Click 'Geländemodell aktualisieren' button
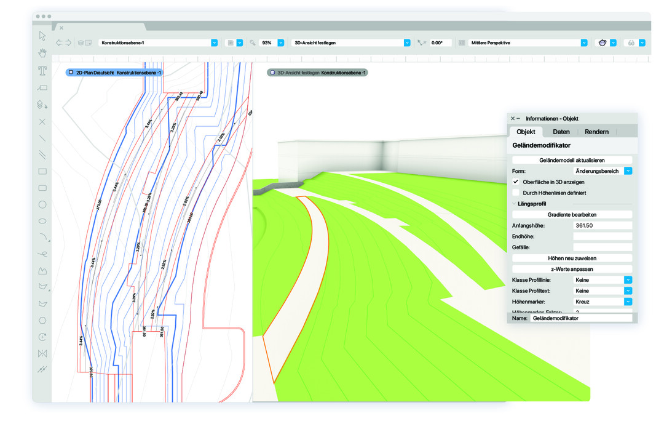This screenshot has width=664, height=421. click(x=572, y=160)
